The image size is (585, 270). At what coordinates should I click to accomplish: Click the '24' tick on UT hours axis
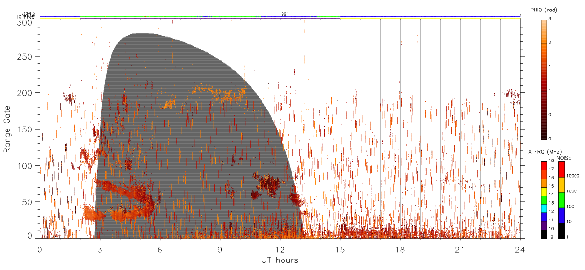tap(520, 250)
